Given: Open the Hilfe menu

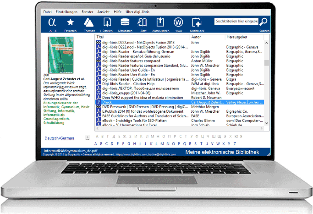Looking at the screenshot, I should pyautogui.click(x=118, y=12).
